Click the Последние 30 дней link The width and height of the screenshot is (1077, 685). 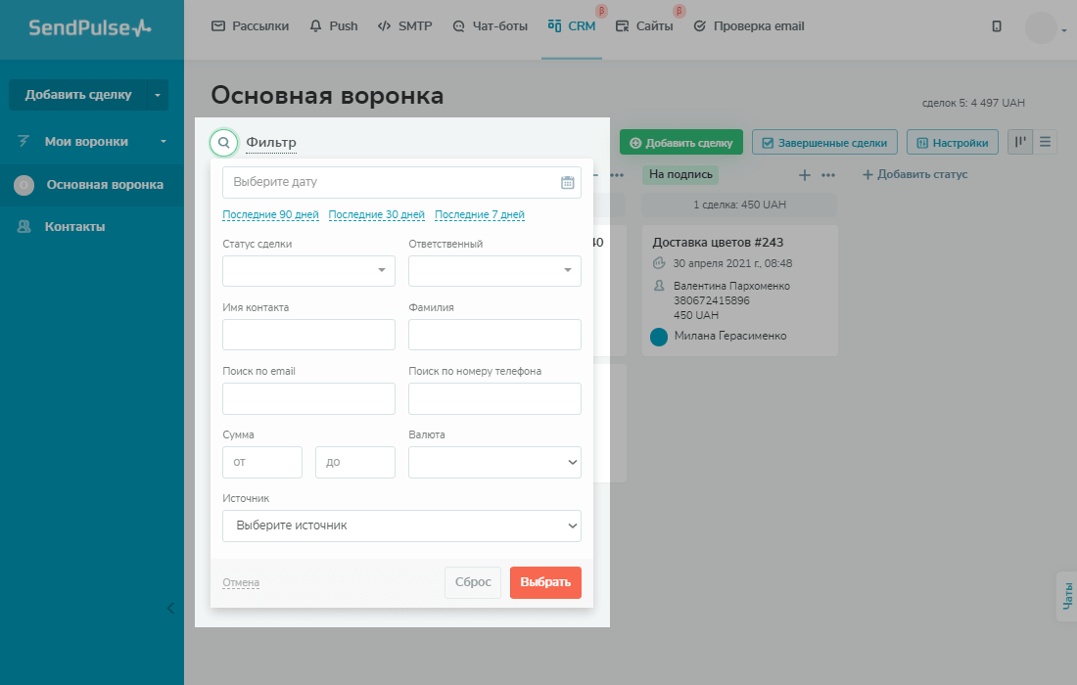tap(377, 215)
